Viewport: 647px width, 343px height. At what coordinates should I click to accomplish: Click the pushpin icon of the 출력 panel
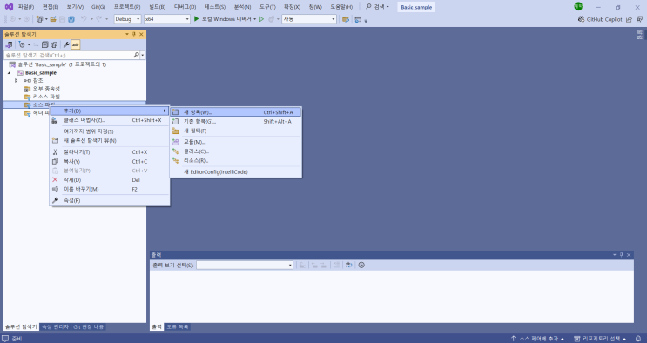[622, 255]
